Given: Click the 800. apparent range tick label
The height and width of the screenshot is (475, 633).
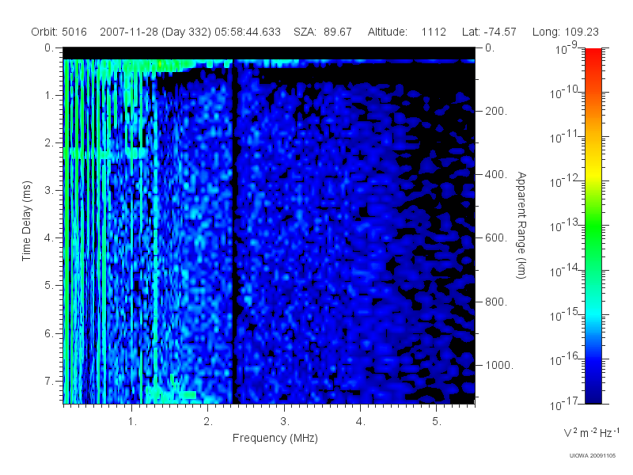Looking at the screenshot, I should [x=496, y=302].
